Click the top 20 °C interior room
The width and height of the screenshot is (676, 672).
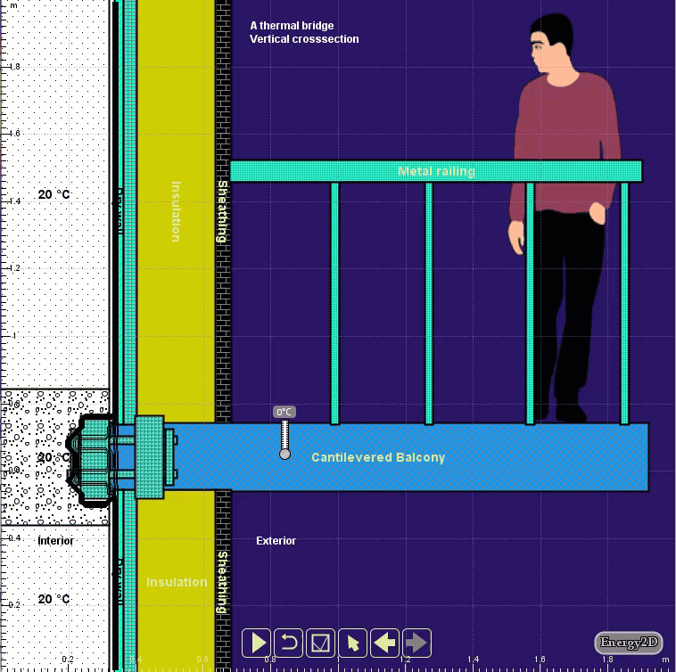[54, 194]
